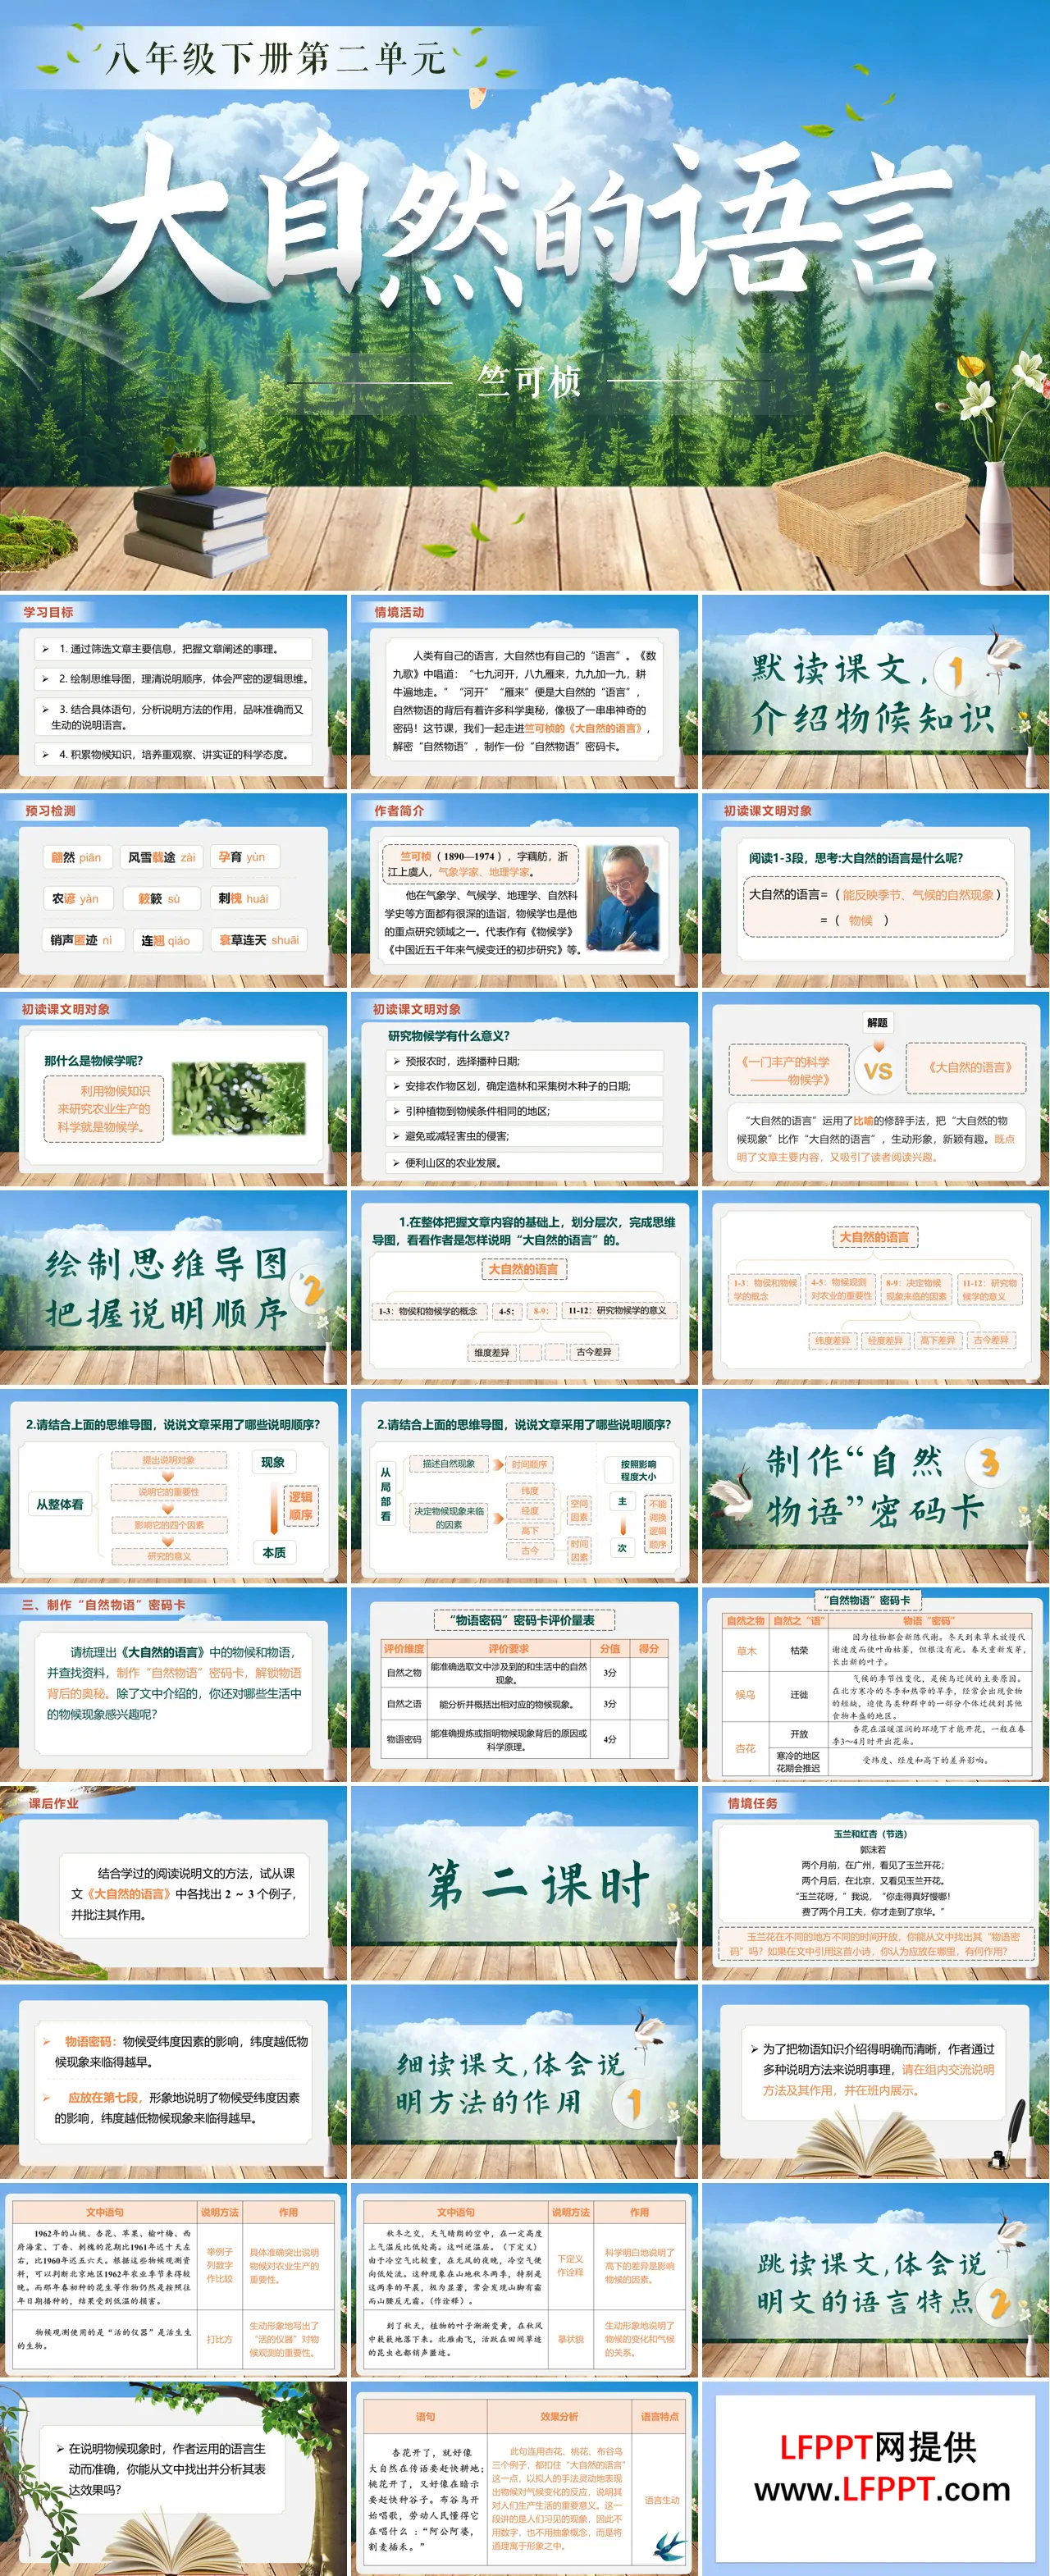Click the orange VS symbol

coord(878,1070)
